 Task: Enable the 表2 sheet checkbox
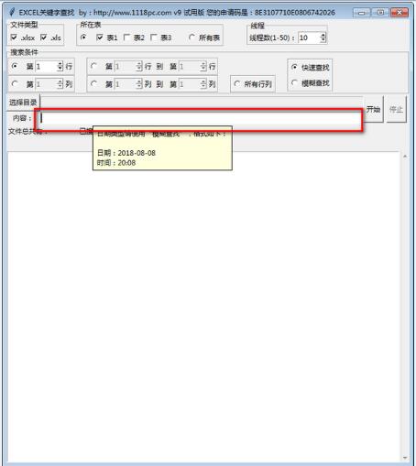coord(126,38)
